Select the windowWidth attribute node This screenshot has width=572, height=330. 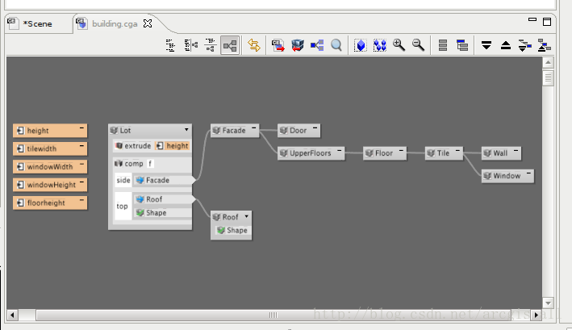[x=50, y=167]
